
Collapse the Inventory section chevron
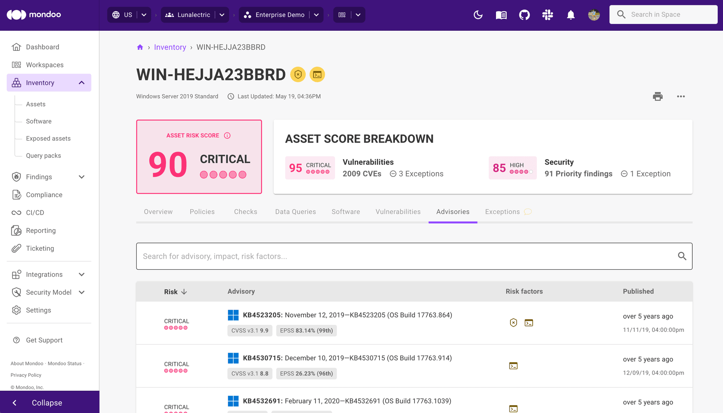coord(82,83)
